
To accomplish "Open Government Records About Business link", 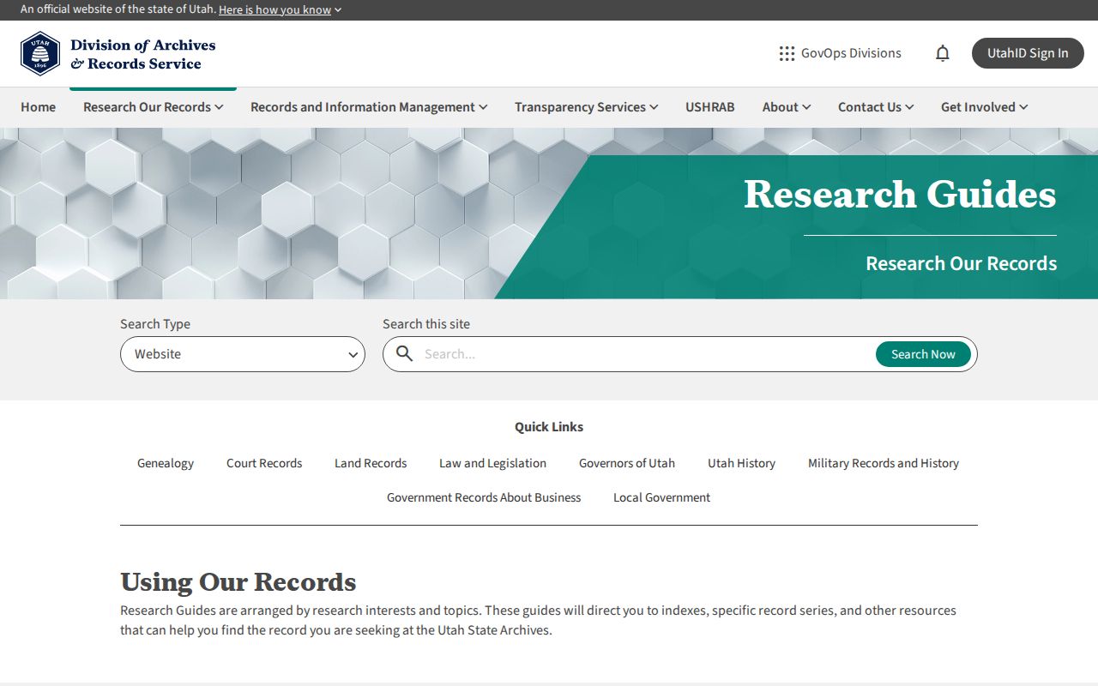I will point(484,497).
